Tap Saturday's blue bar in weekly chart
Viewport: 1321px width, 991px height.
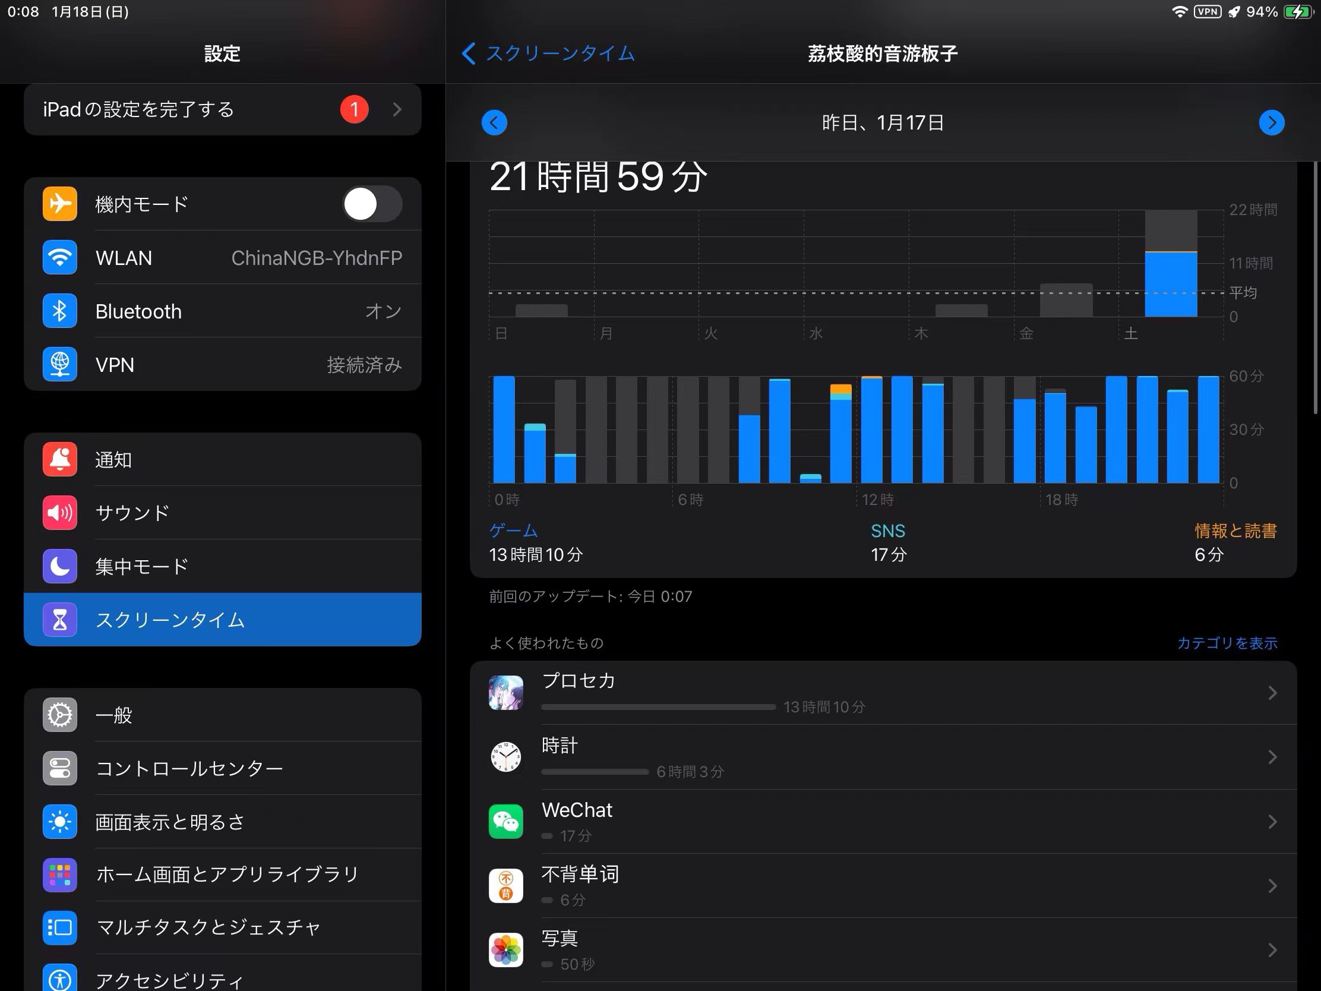tap(1171, 285)
